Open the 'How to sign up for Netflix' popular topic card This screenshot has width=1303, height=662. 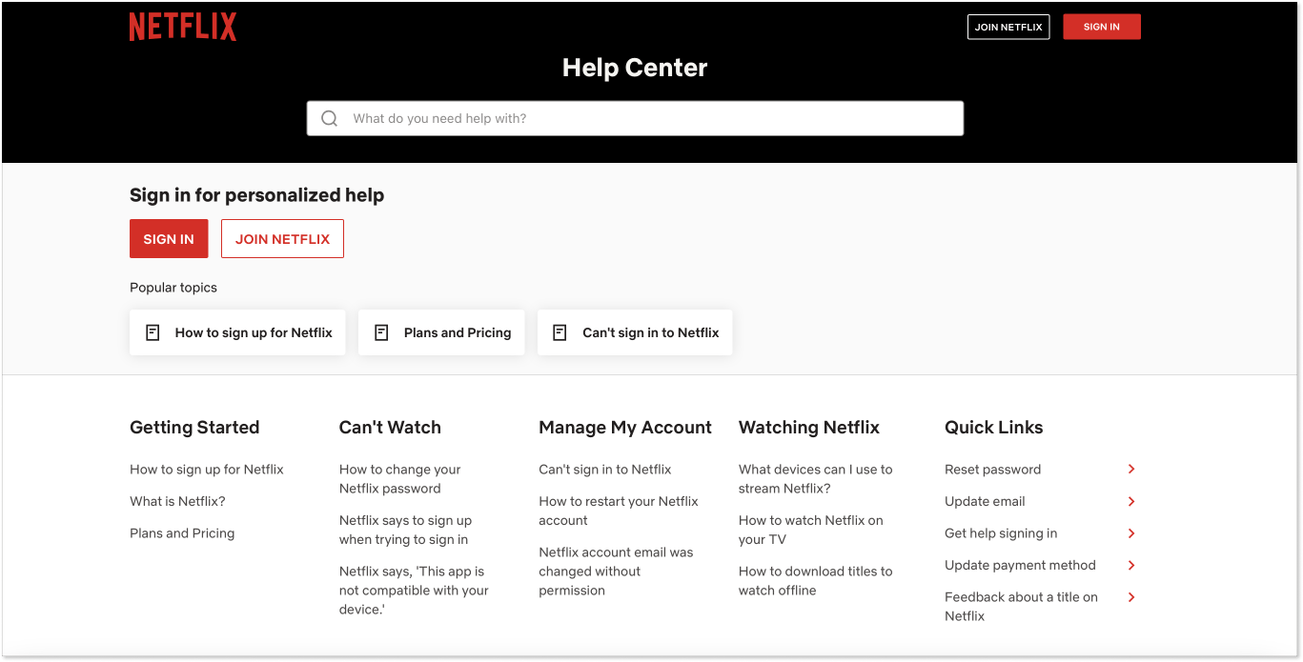[237, 332]
